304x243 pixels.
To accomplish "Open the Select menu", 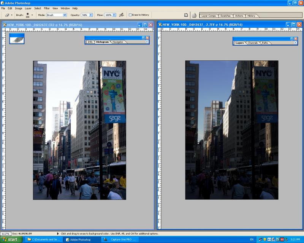I will click(x=38, y=8).
